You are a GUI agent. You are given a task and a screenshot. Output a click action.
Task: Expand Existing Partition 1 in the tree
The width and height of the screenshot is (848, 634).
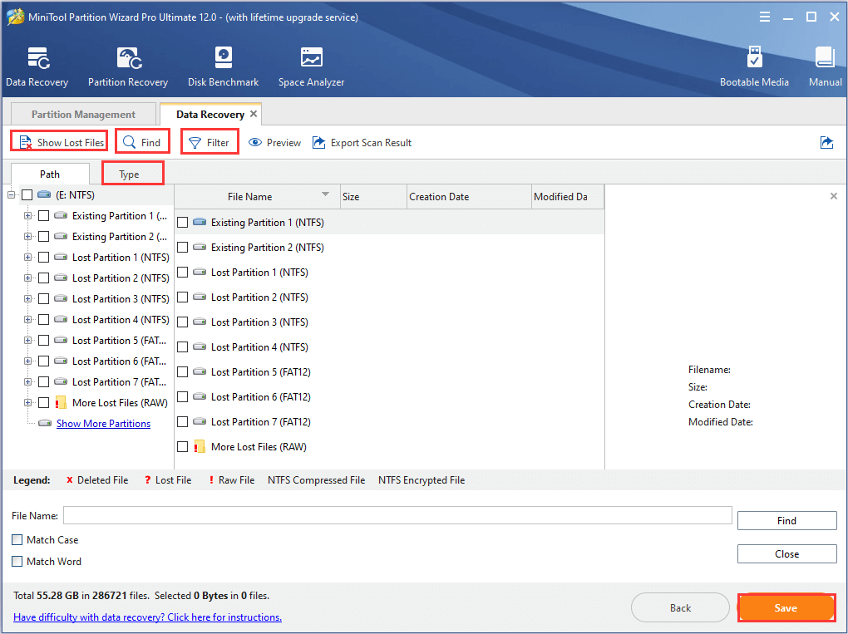click(27, 216)
